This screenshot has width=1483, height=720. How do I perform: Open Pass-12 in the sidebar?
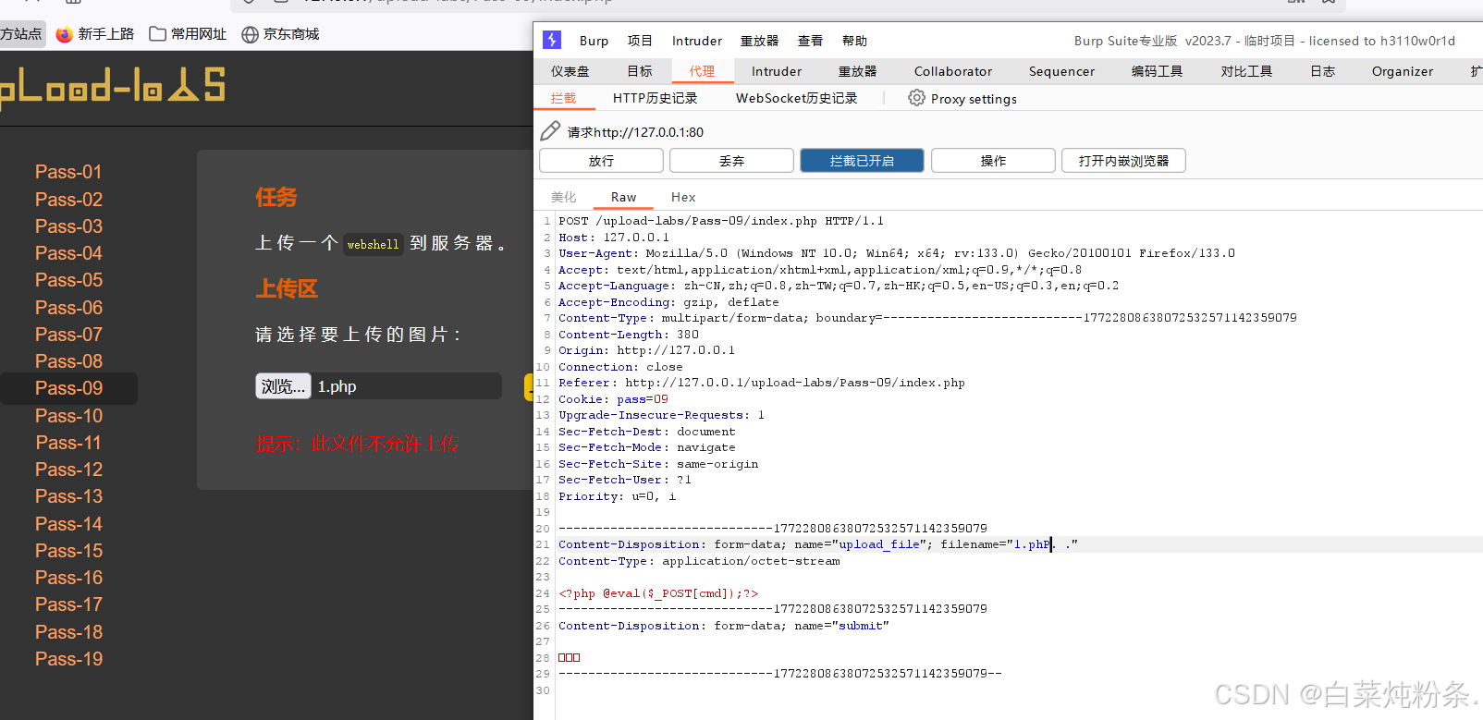[68, 470]
